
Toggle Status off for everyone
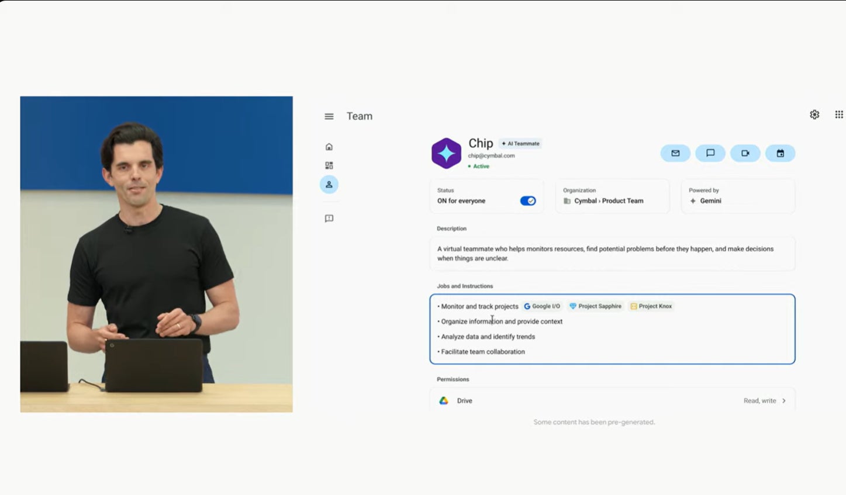click(528, 200)
